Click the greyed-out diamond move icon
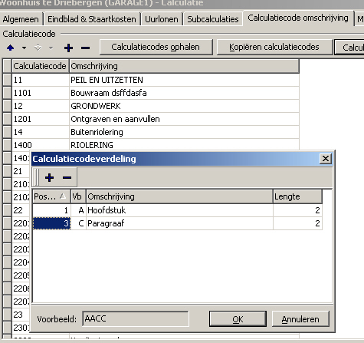 coord(38,48)
